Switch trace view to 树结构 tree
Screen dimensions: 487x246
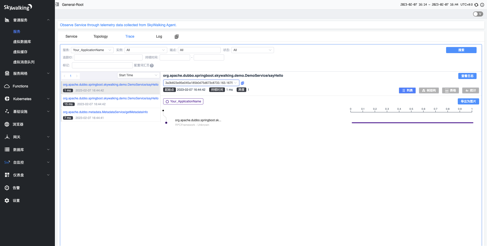pyautogui.click(x=429, y=90)
